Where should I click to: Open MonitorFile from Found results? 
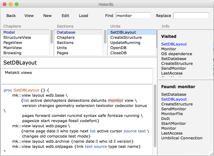coord(172,114)
